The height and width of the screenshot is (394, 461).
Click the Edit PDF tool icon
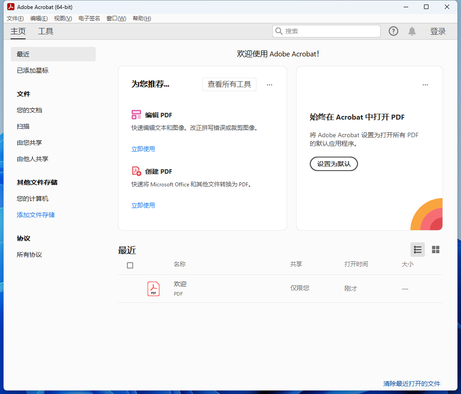pos(136,115)
